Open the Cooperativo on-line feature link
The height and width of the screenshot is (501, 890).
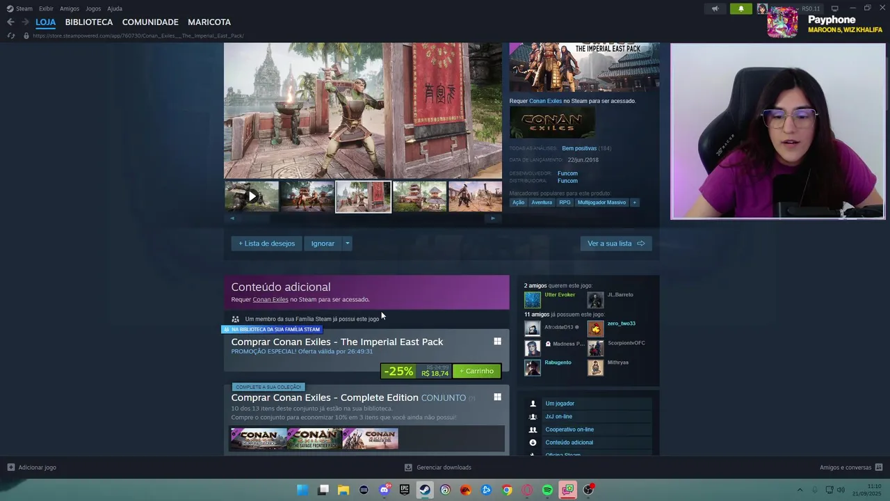tap(569, 429)
